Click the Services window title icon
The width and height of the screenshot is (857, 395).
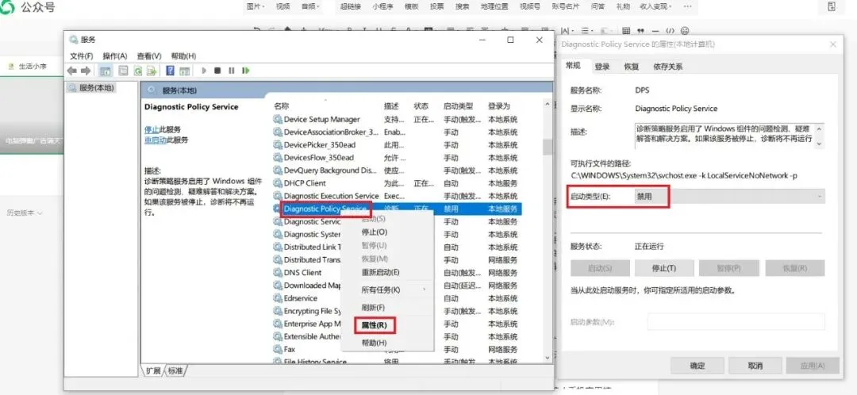[74, 40]
